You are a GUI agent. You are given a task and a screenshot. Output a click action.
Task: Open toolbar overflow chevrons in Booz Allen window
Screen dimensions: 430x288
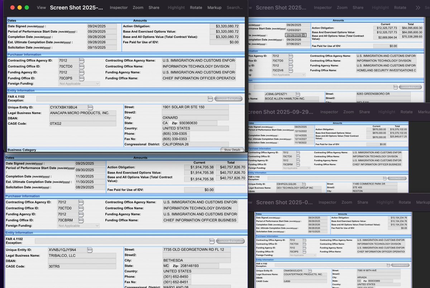pyautogui.click(x=418, y=8)
